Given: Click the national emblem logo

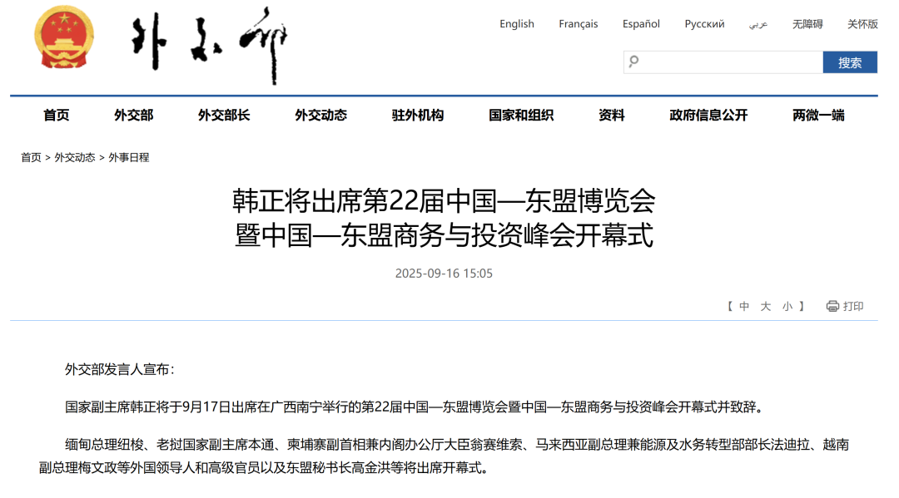Looking at the screenshot, I should (64, 37).
